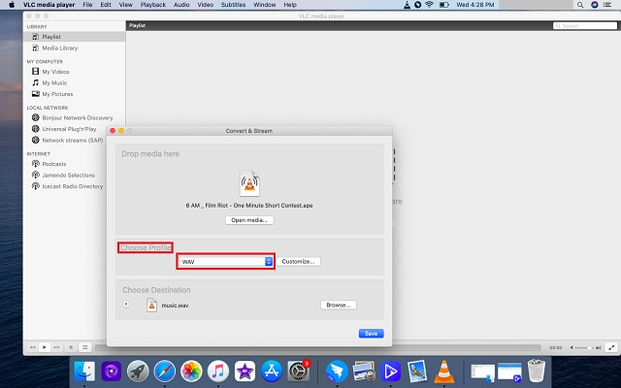Open iMovie star icon in dock

[x=245, y=372]
